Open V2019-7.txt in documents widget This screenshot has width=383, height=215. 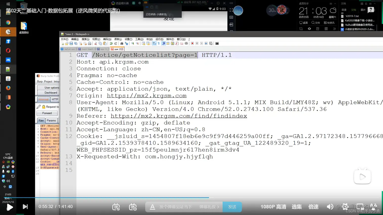click(352, 16)
